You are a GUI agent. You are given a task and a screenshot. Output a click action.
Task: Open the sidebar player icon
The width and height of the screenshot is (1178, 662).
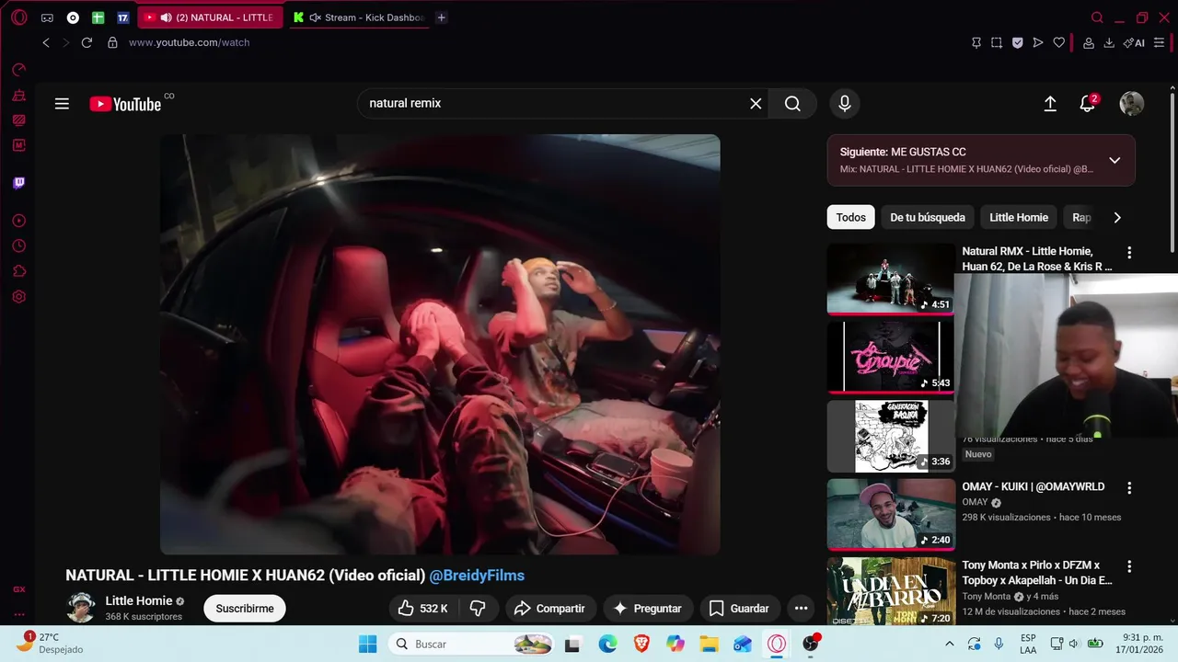[x=18, y=221]
